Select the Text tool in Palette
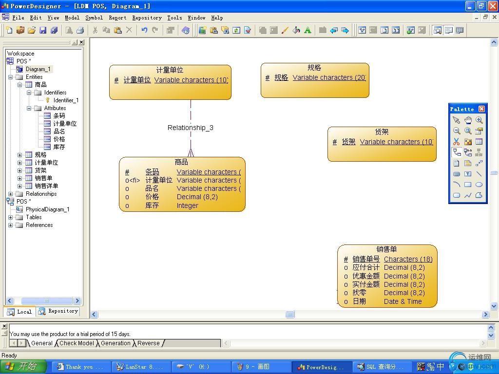This screenshot has width=499, height=374. pyautogui.click(x=468, y=174)
